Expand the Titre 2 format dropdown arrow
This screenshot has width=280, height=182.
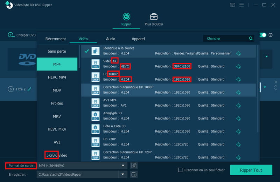265,87
